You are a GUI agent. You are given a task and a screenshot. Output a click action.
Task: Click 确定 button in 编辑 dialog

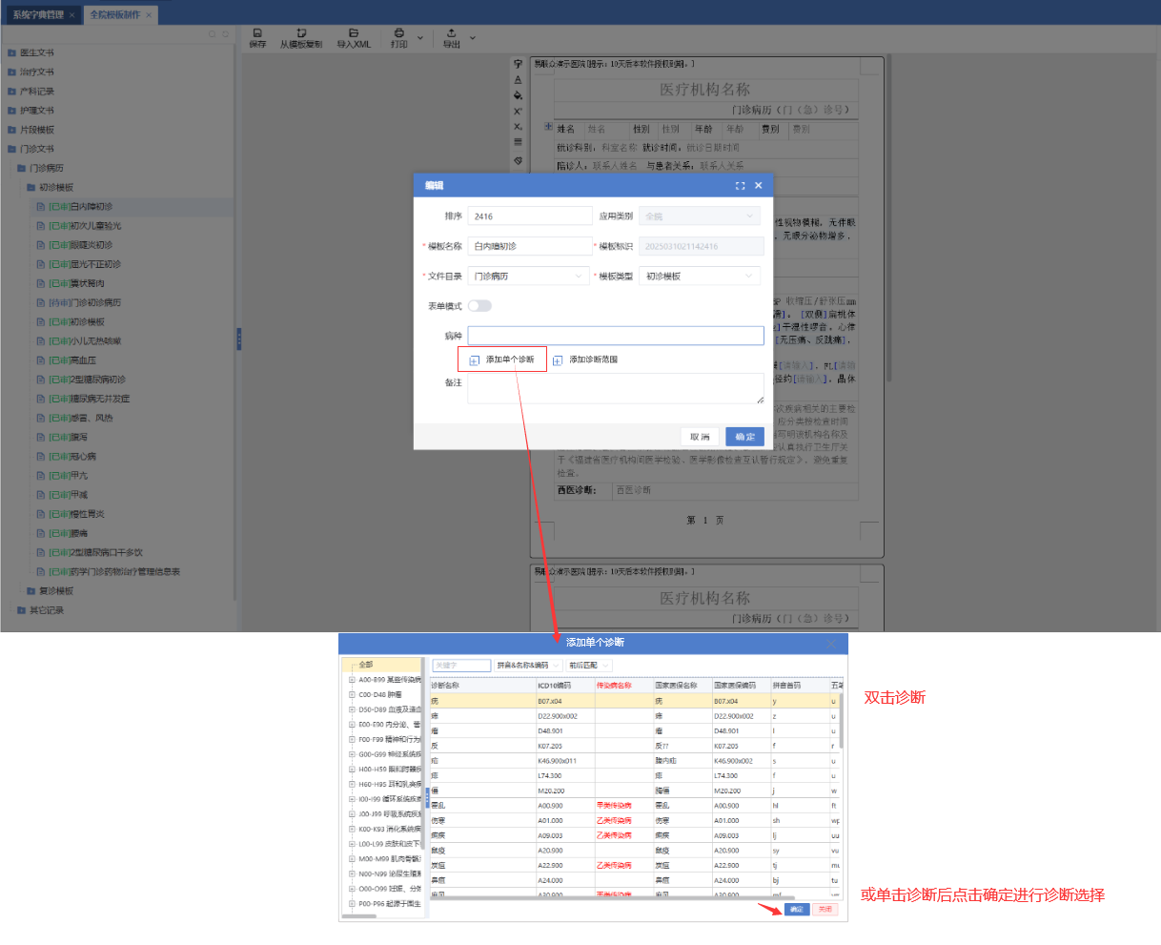tap(744, 437)
